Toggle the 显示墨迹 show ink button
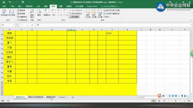This screenshot has height=108, width=193. pos(74,17)
